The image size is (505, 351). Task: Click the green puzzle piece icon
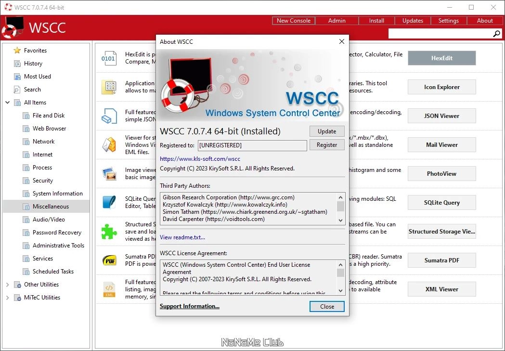tap(109, 231)
